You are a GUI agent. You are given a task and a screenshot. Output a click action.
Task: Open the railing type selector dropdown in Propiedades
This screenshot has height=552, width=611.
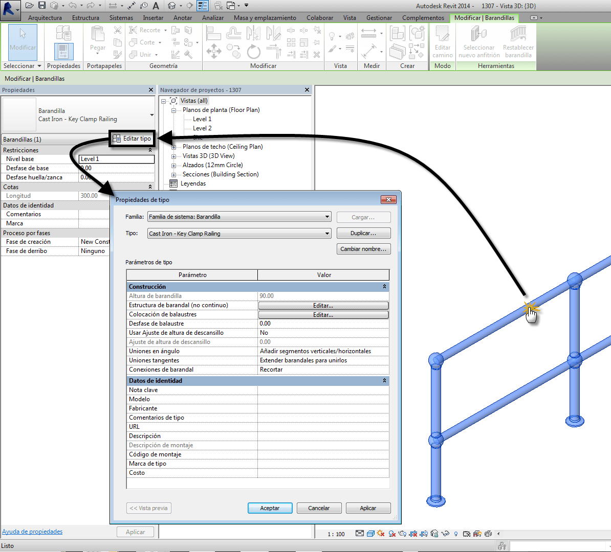151,115
